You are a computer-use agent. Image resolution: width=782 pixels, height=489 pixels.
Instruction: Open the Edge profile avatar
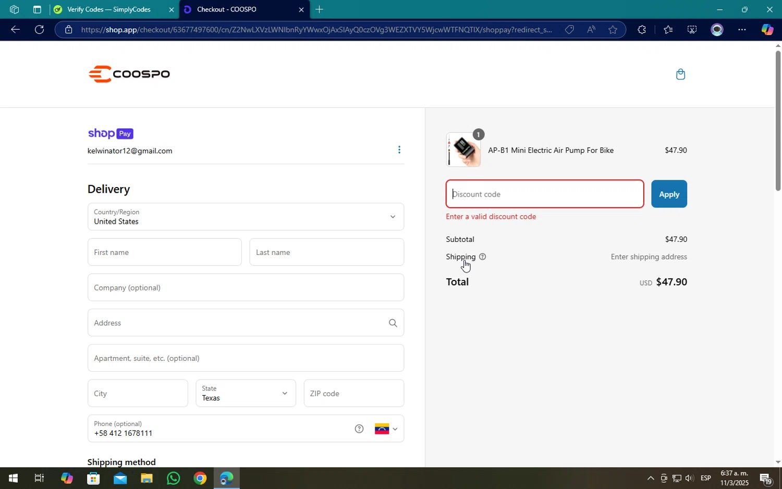pos(717,30)
